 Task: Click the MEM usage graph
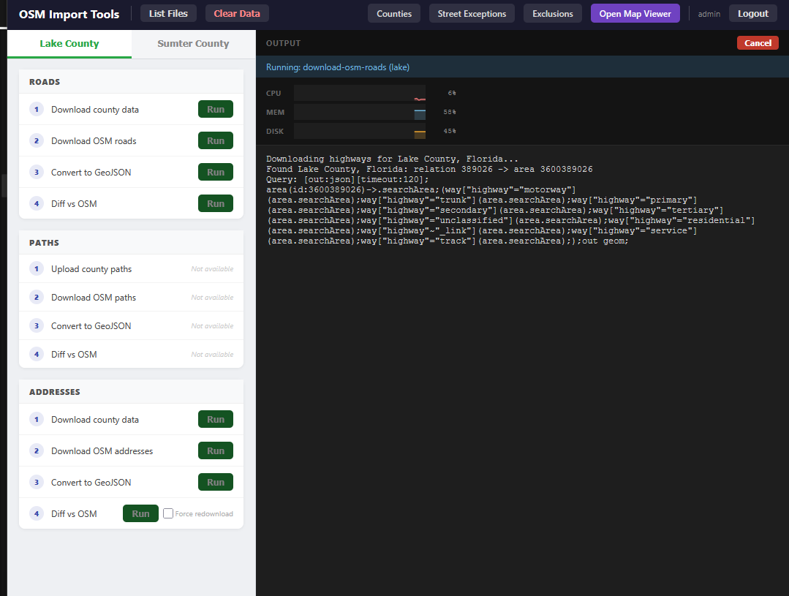click(360, 113)
